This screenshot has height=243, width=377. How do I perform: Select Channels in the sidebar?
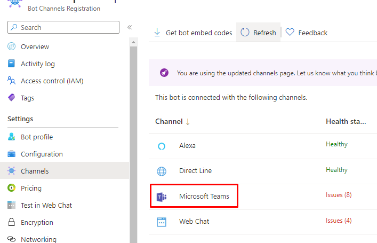[35, 171]
